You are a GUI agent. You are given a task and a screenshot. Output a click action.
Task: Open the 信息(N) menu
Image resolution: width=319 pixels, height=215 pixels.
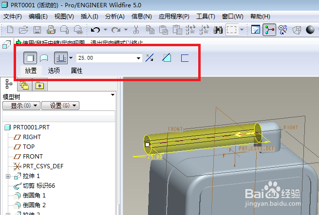pos(141,17)
